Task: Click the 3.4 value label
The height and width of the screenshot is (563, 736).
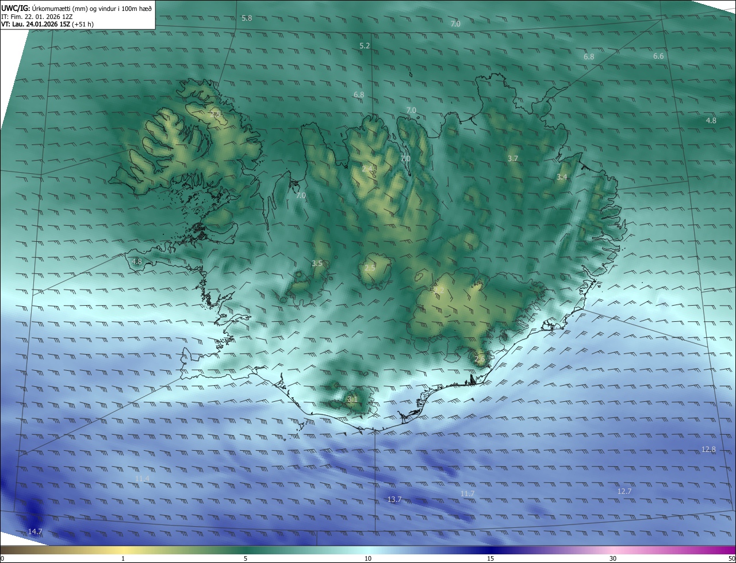Action: [x=562, y=177]
